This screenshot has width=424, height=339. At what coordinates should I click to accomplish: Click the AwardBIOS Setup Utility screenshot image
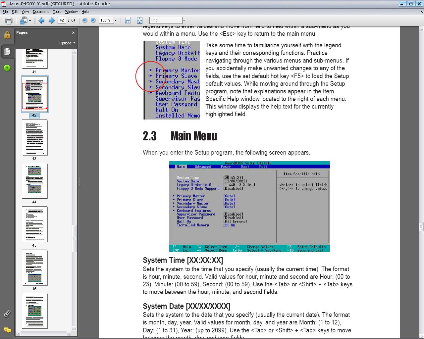[x=249, y=207]
